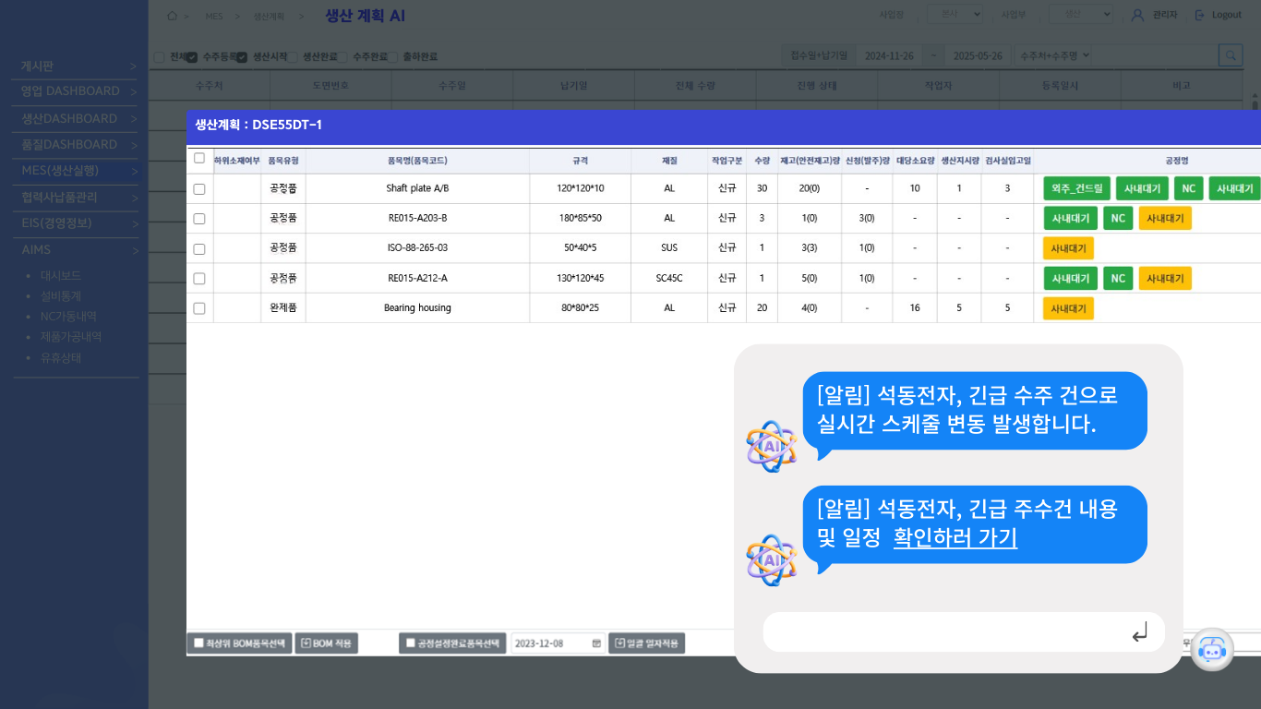Screen dimensions: 1261x709
Task: Click the AI avatar beside the second alert
Action: tap(772, 560)
